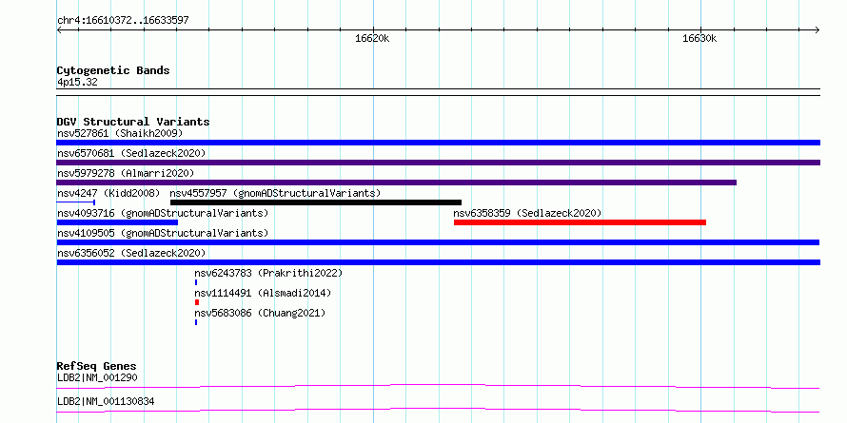Open nsv4557957 (gnomADStructuralVariants) label
The height and width of the screenshot is (423, 847).
pos(275,193)
